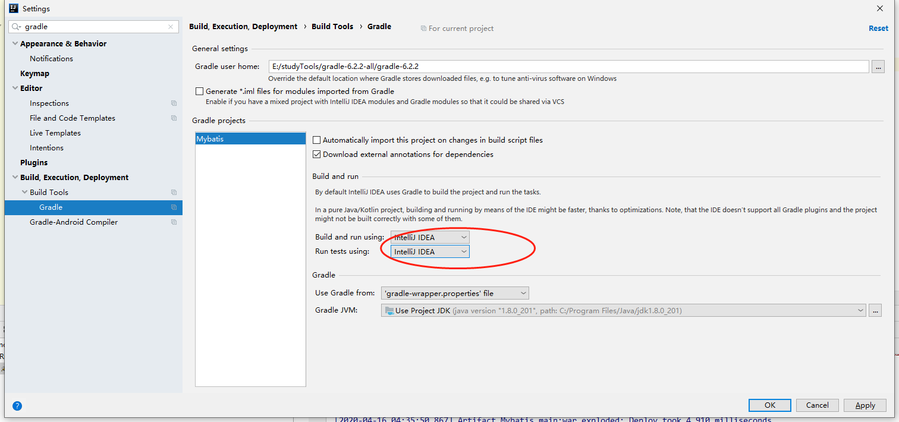Click project-level icon next to Gradle-Android Compiler
Viewport: 899px width, 422px height.
[174, 222]
